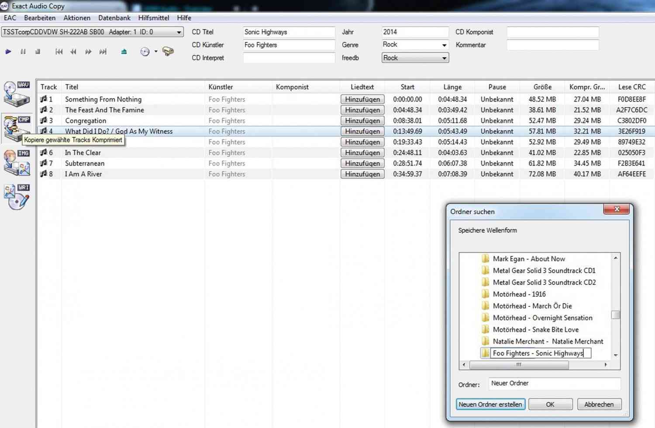This screenshot has height=428, width=655.
Task: Eject the CD with the eject icon
Action: (x=124, y=51)
